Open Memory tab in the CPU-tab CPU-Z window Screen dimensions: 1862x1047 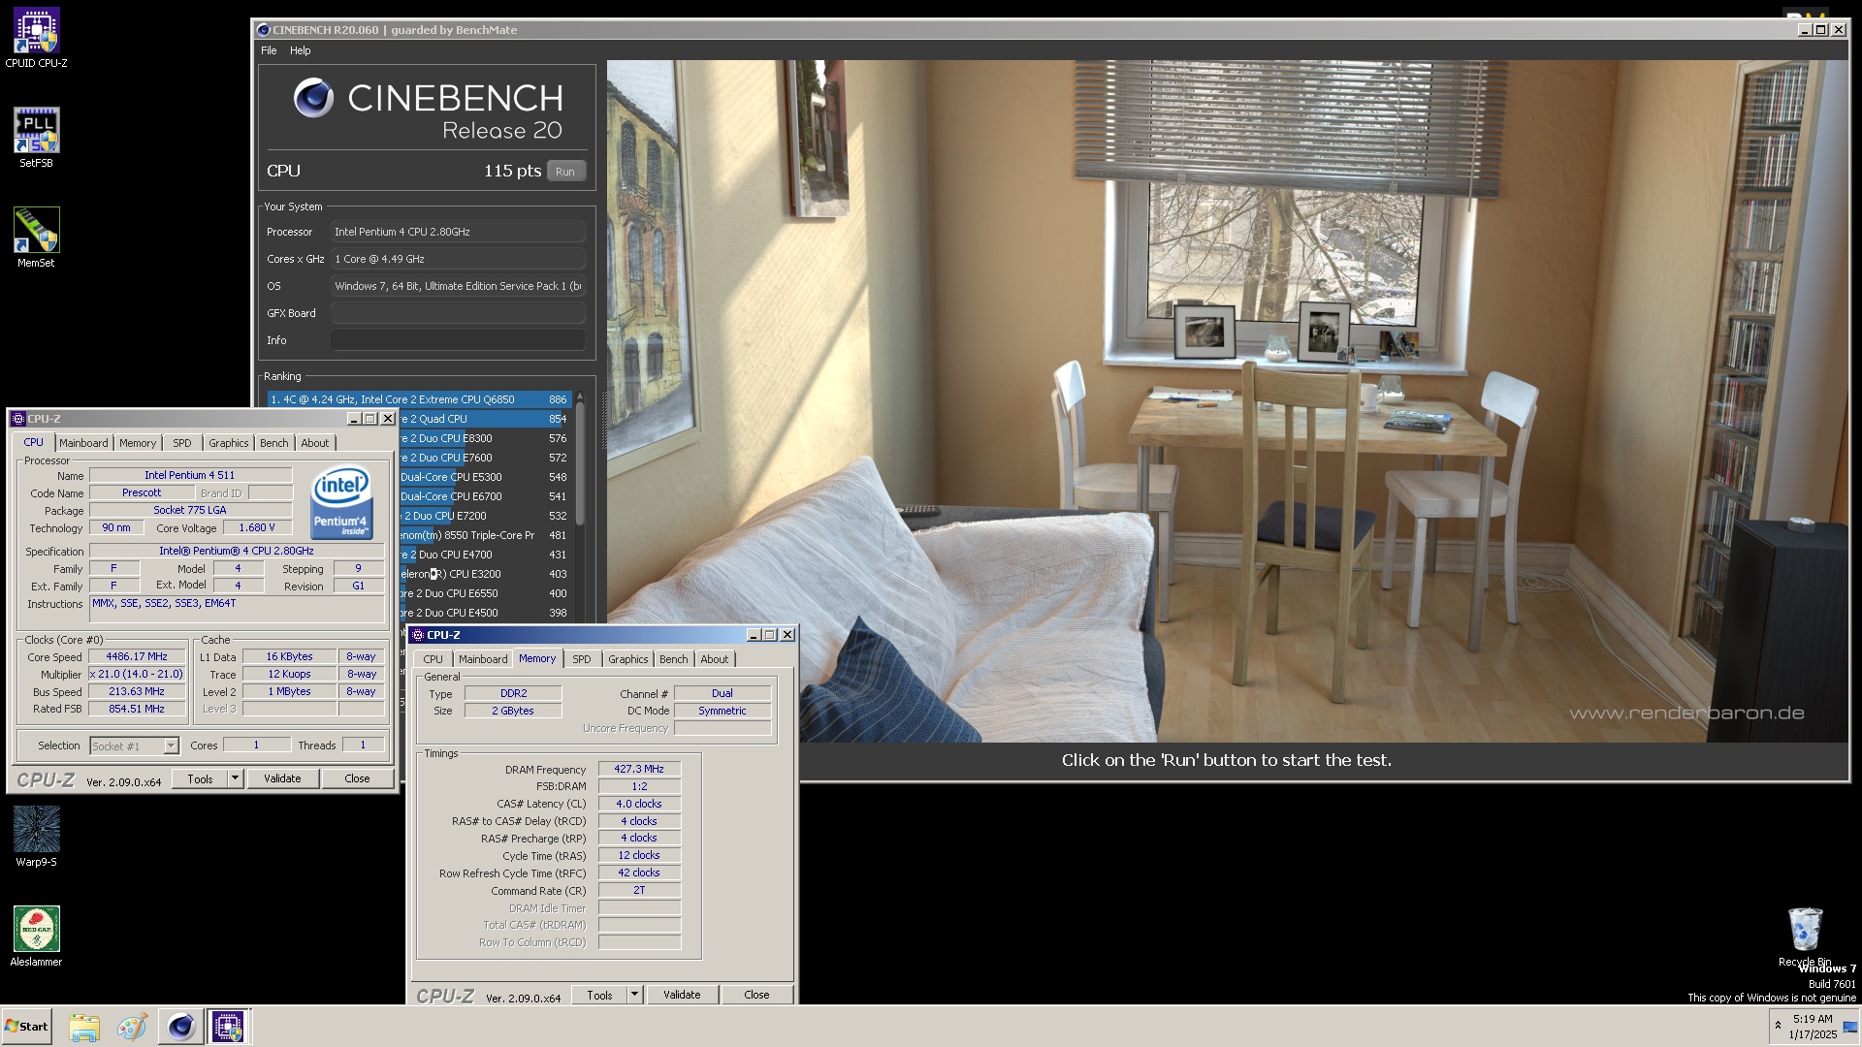138,443
